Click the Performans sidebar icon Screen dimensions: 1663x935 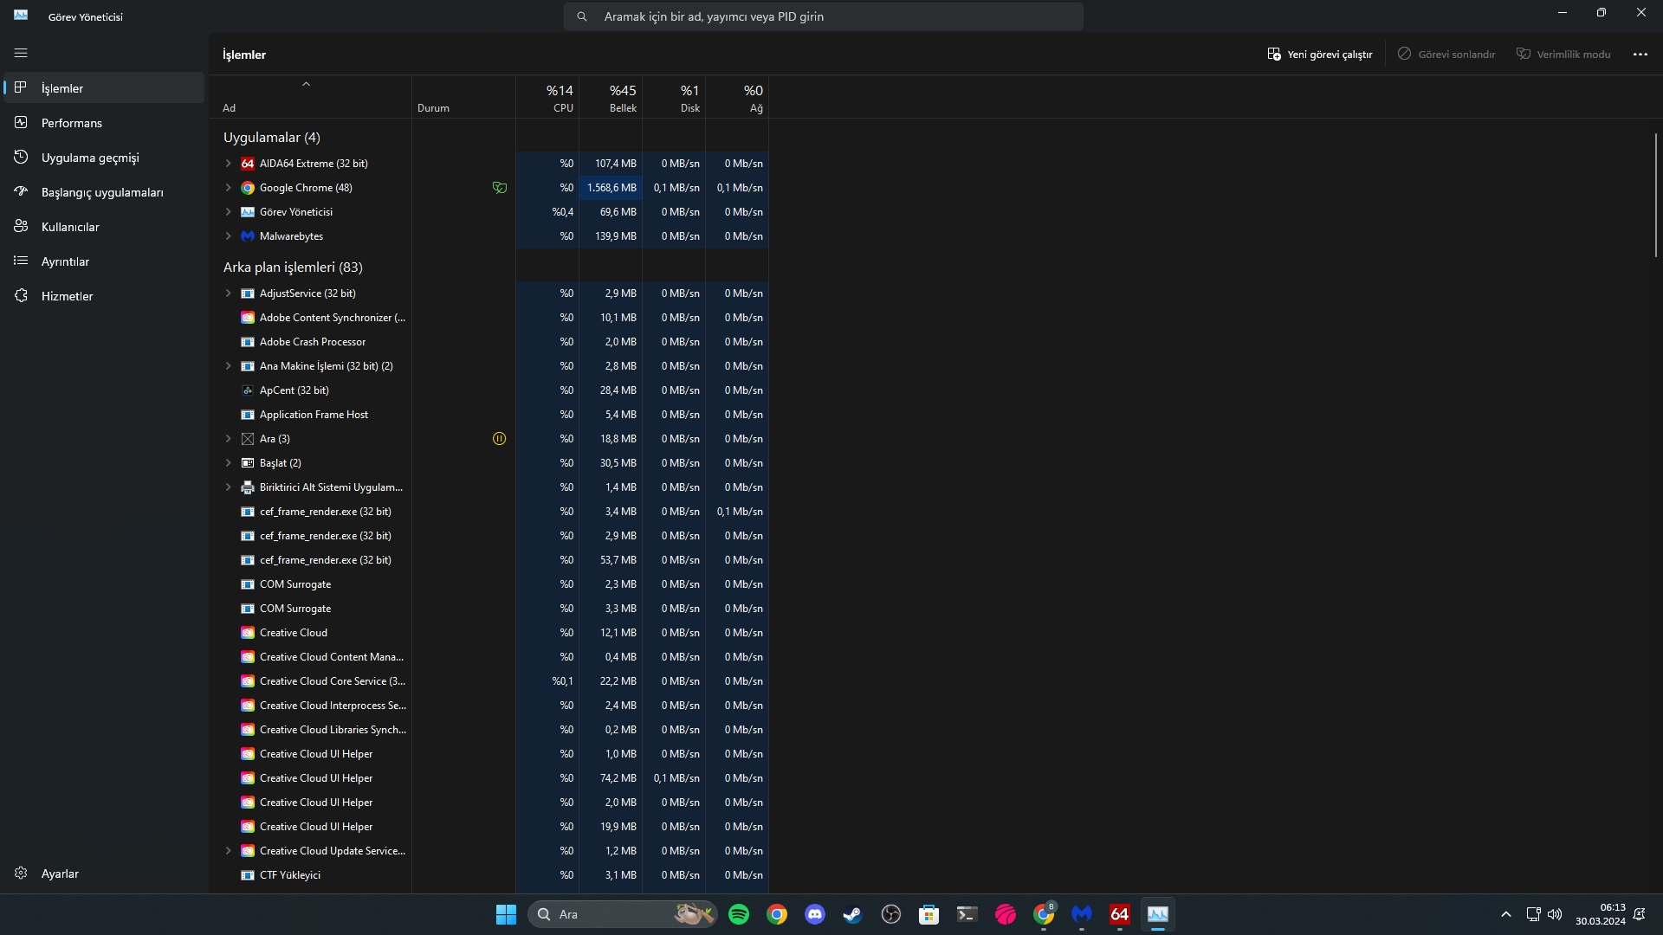[x=21, y=122]
